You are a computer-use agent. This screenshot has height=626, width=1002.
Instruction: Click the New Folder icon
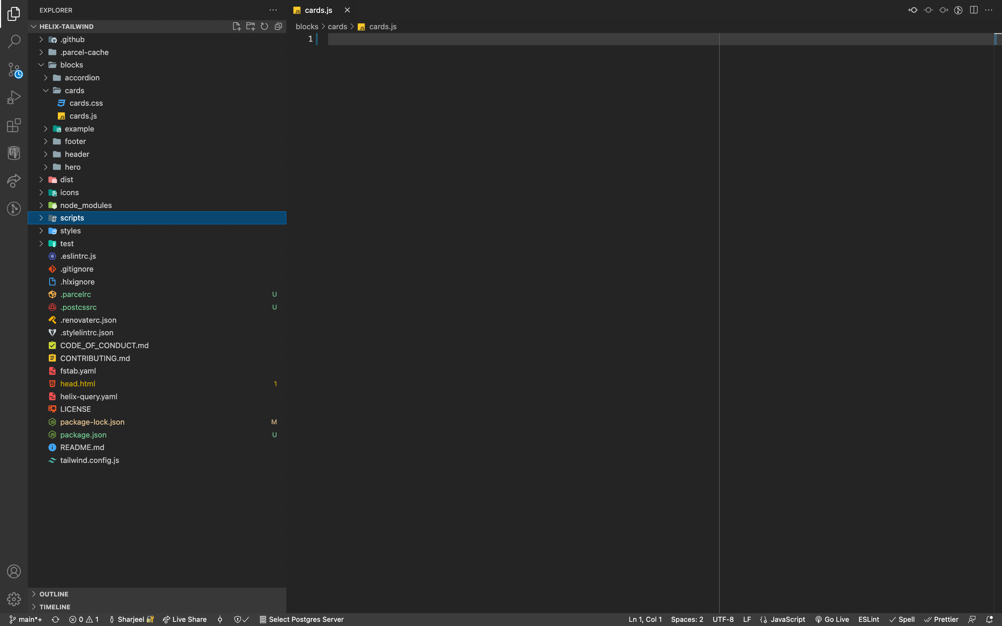250,26
